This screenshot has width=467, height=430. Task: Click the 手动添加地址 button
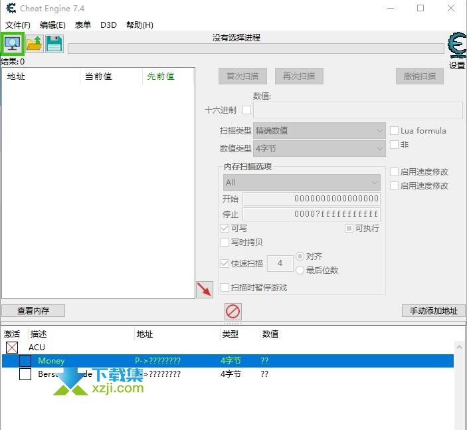(x=434, y=311)
